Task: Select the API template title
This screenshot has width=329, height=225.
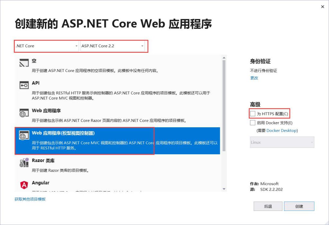Action: coord(36,83)
